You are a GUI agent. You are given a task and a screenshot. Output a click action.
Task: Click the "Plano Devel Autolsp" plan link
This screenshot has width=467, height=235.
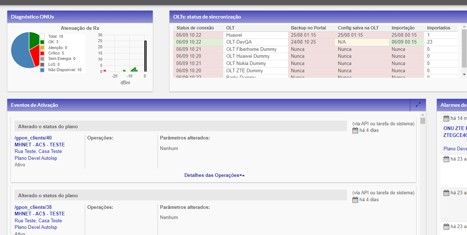[x=36, y=158]
